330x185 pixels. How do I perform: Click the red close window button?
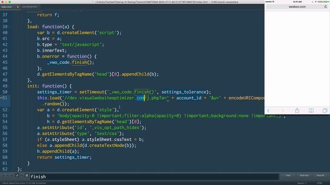(x=2, y=2)
